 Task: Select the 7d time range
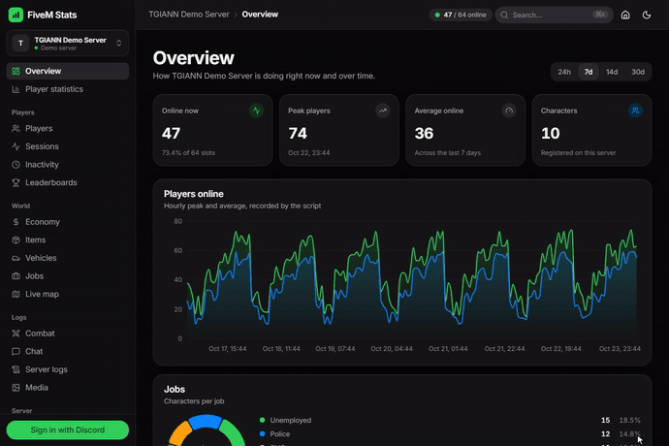tap(589, 72)
